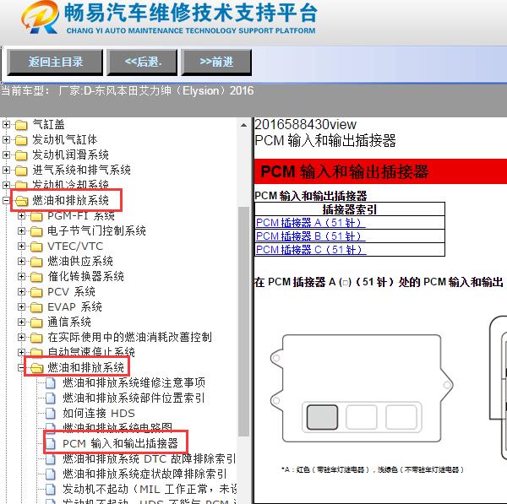Click the open folder icon of top 燃油和排放系统
The image size is (507, 504).
tap(22, 201)
